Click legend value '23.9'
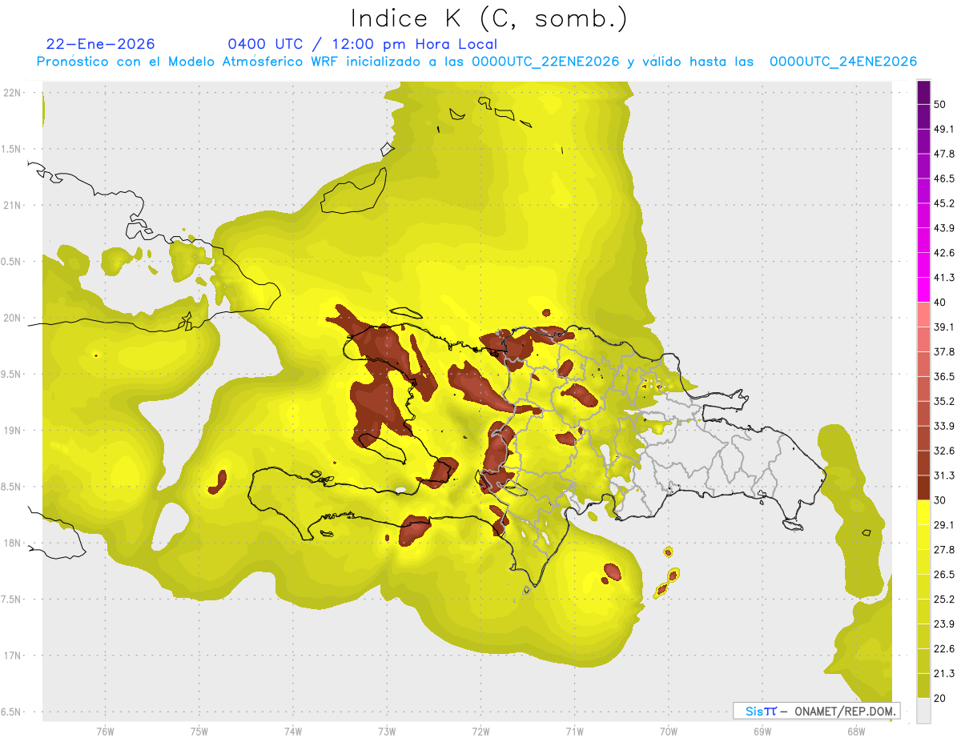 tap(944, 624)
